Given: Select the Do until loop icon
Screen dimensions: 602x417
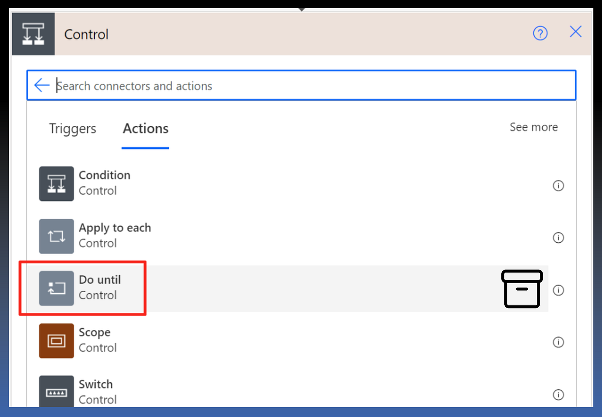Looking at the screenshot, I should point(56,288).
